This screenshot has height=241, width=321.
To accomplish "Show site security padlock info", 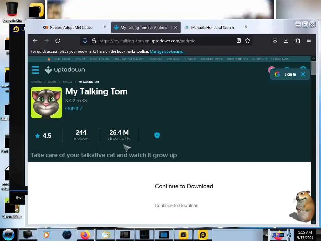I will coord(94,41).
